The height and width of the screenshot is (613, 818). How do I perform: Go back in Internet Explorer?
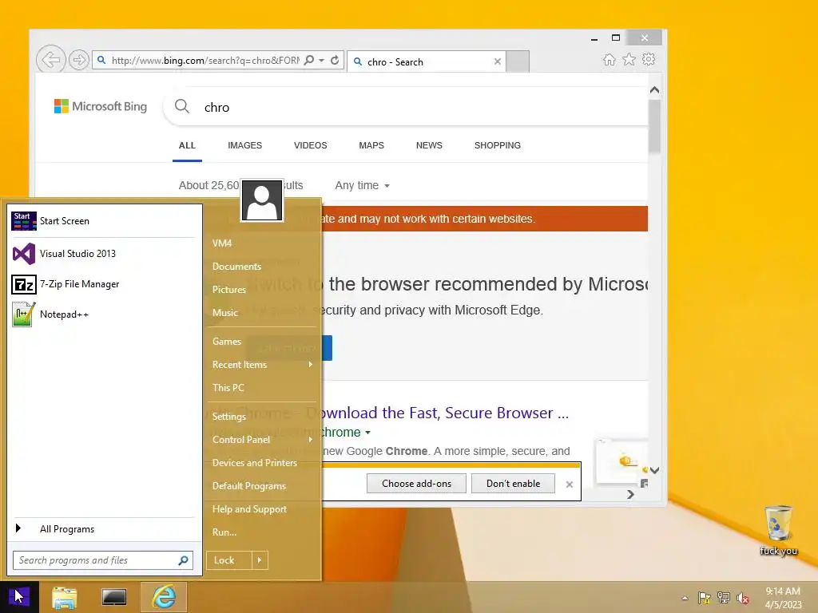coord(50,59)
